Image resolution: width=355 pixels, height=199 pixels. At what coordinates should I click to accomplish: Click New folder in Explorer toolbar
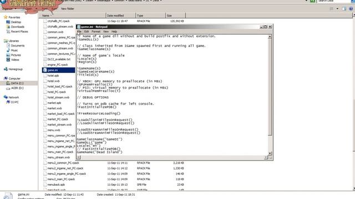point(68,9)
